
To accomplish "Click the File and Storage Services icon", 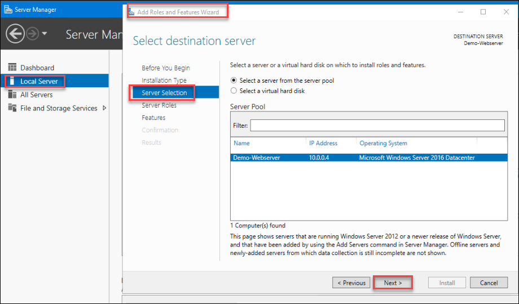I will [x=12, y=108].
